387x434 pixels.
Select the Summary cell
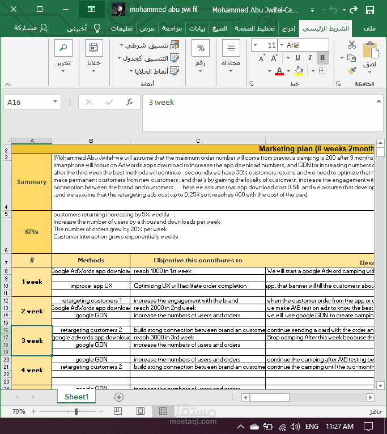coord(32,182)
